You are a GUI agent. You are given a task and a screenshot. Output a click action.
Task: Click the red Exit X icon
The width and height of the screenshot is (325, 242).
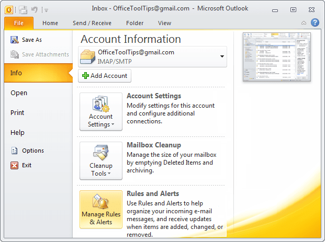pyautogui.click(x=14, y=165)
